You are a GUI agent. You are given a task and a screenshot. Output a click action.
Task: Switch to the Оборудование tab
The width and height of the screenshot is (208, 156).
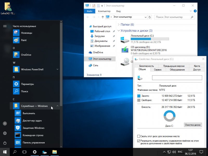(177, 70)
